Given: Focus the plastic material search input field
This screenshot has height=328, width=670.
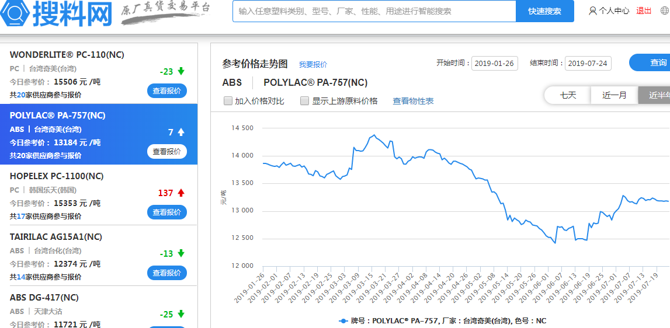Looking at the screenshot, I should tap(374, 11).
